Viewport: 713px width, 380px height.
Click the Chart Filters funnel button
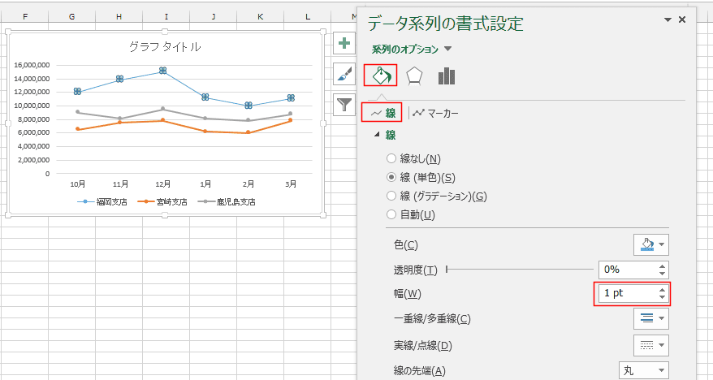[x=344, y=105]
